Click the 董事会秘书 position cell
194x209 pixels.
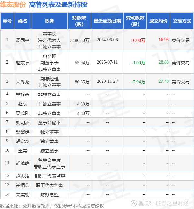pos(49,123)
